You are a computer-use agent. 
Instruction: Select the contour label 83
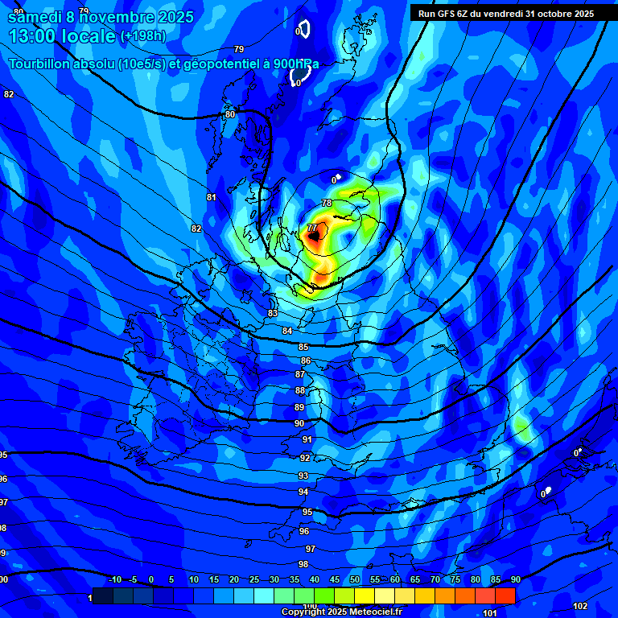pos(273,313)
